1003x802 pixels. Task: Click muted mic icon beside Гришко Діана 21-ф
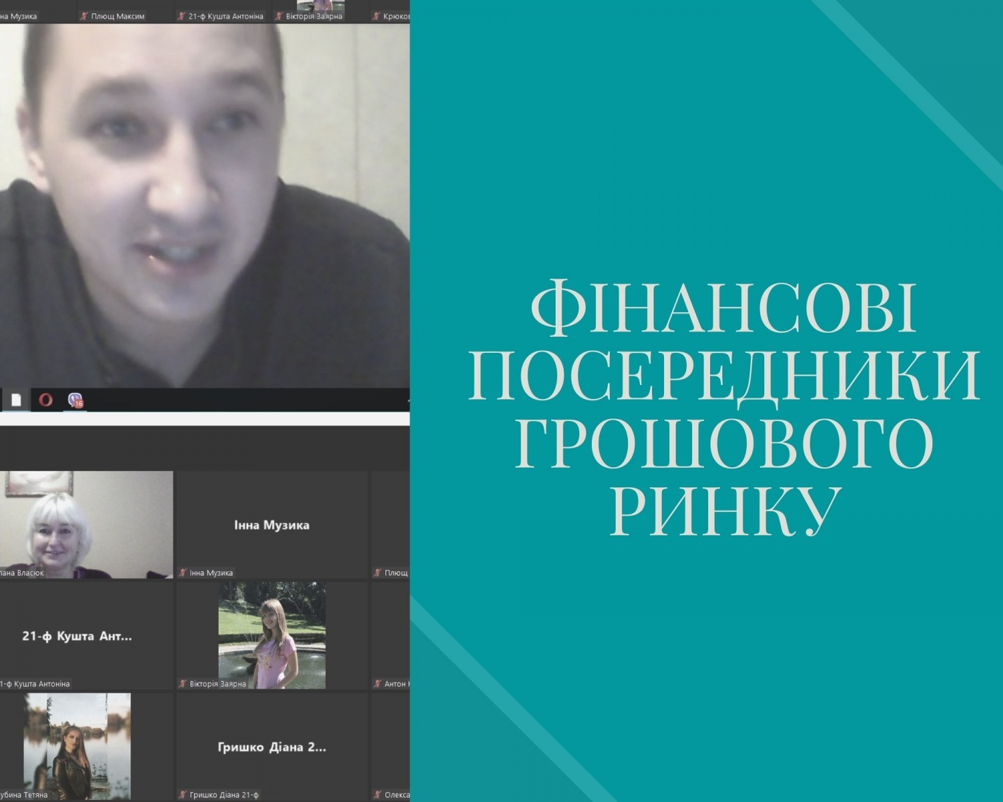[x=183, y=795]
